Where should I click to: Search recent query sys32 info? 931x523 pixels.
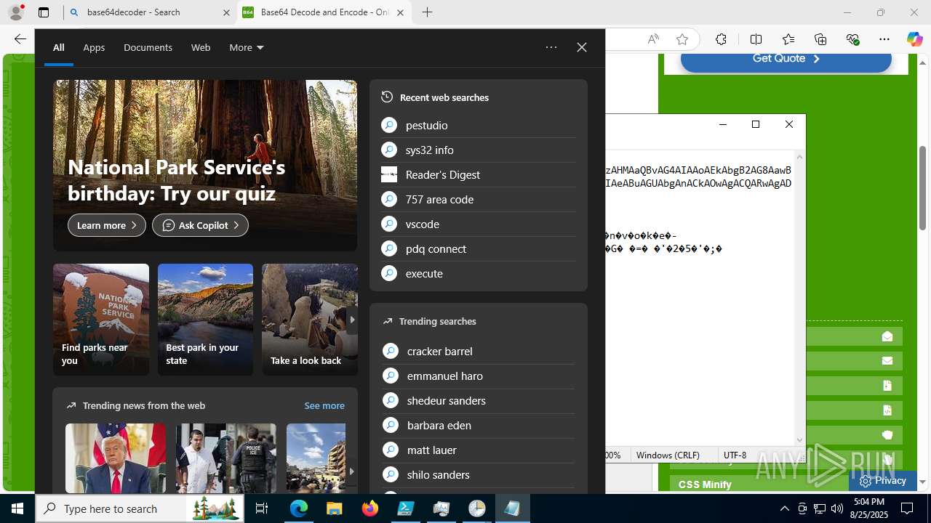pyautogui.click(x=478, y=150)
